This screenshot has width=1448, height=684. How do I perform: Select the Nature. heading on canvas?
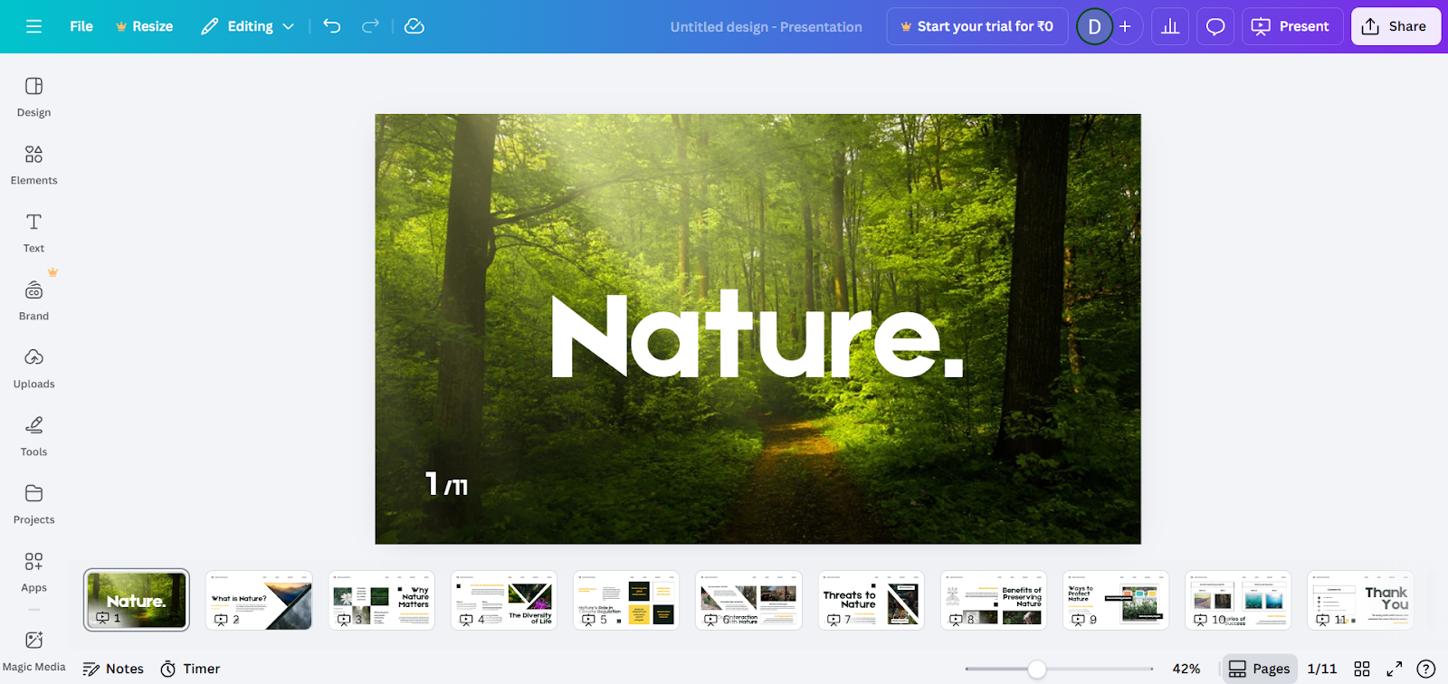tap(757, 335)
